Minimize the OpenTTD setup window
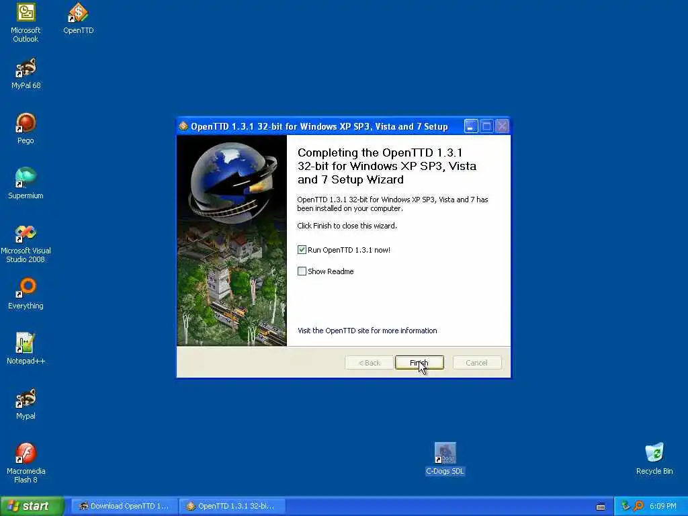The height and width of the screenshot is (516, 688). 470,126
